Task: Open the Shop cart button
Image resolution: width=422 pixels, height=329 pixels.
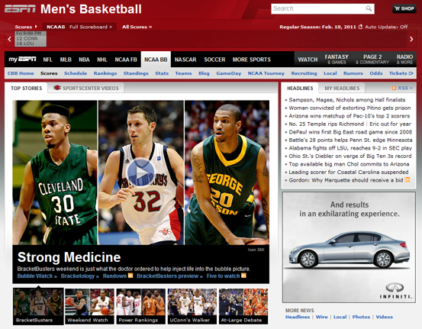Action: (x=404, y=8)
